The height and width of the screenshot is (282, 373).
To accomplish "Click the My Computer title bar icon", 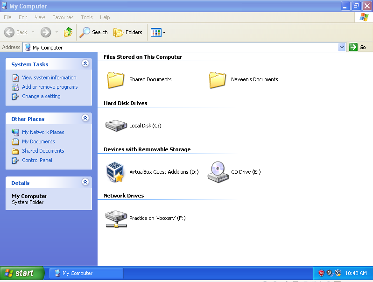I will tap(4, 6).
